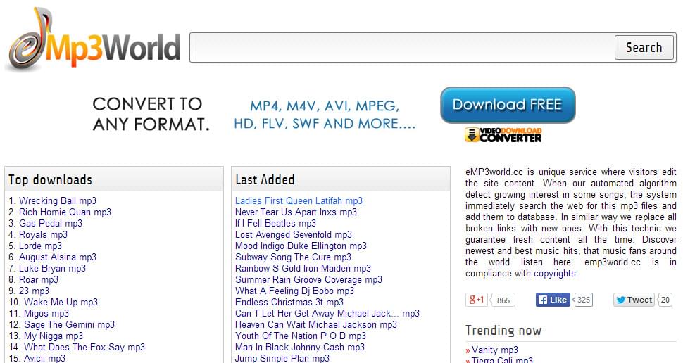Open Heaven Can Wait Michael Jackson mp3
Image resolution: width=683 pixels, height=363 pixels.
(316, 325)
